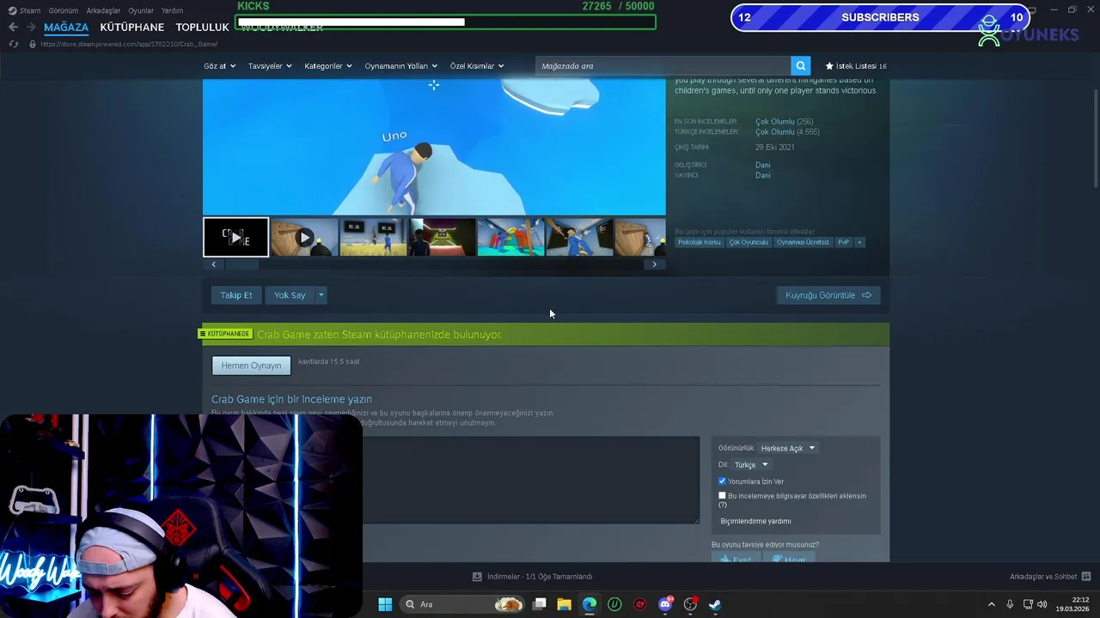This screenshot has height=618, width=1100.
Task: Expand the Tavsiyeler menu
Action: pyautogui.click(x=270, y=66)
